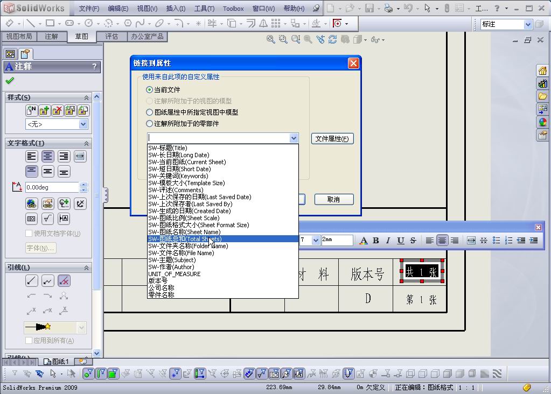Select left-align text in the Text Format panel
Screen dimensions: 551x394
point(32,156)
